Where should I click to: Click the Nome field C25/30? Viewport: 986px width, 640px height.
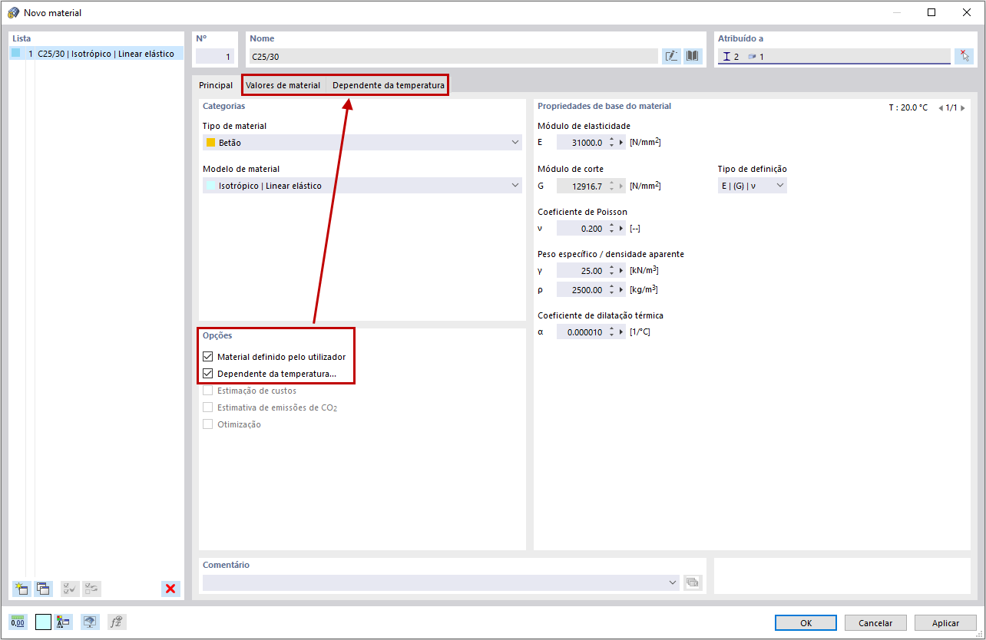[x=453, y=56]
